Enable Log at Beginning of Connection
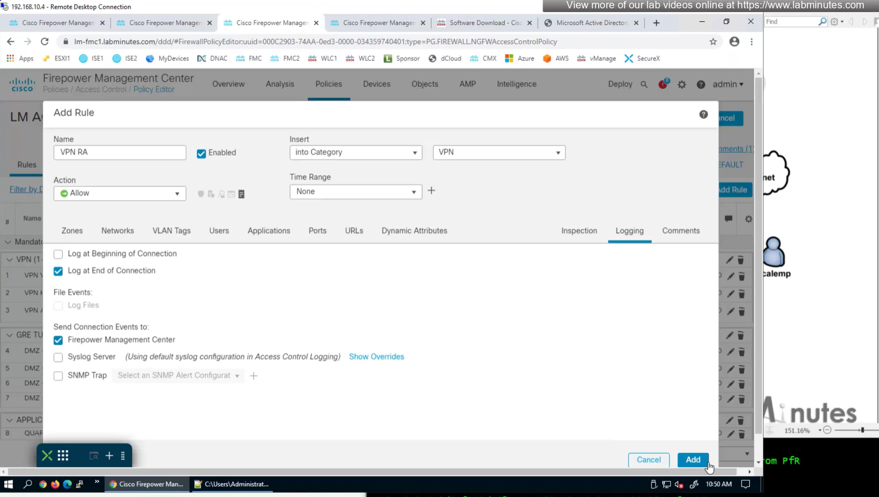 (x=58, y=254)
